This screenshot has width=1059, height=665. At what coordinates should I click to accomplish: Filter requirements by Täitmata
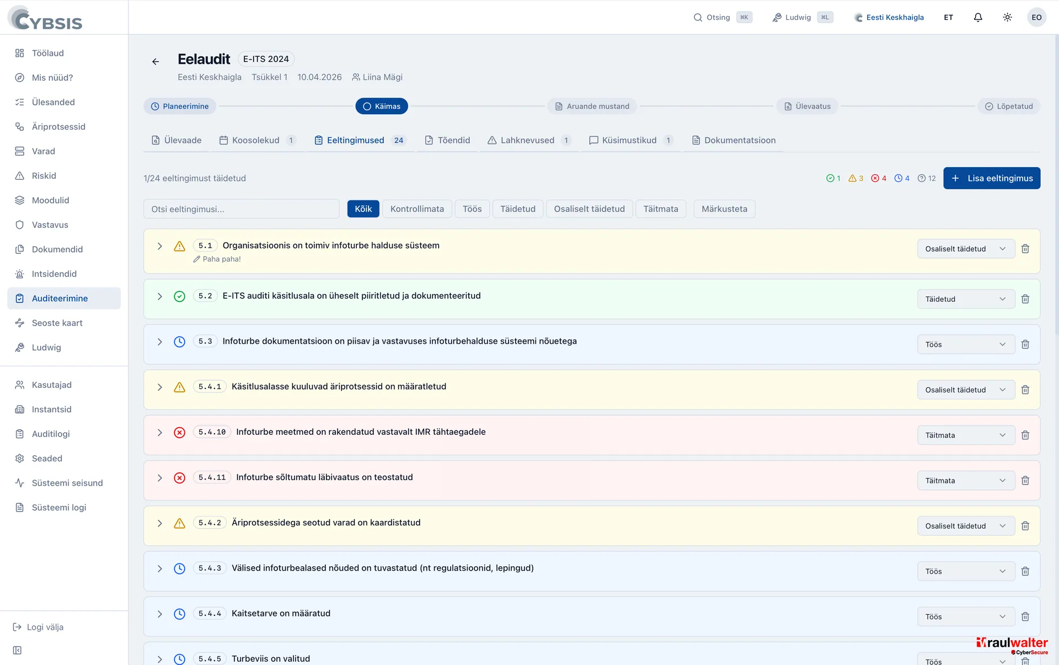(661, 209)
